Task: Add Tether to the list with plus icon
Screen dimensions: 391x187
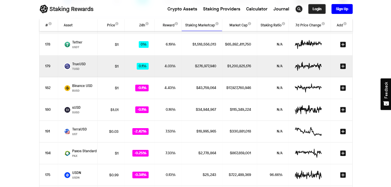Action: pos(343,44)
